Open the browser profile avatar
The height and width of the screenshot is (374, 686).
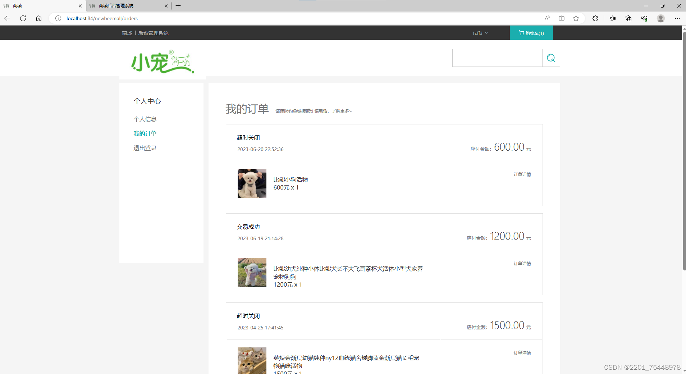pyautogui.click(x=661, y=18)
